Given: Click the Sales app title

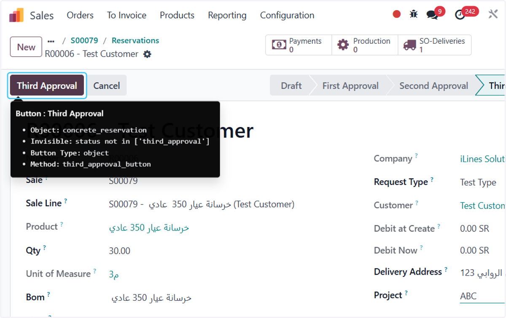Looking at the screenshot, I should [x=42, y=16].
